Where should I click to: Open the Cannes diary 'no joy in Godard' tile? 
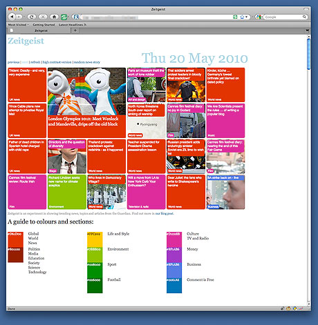pos(186,121)
